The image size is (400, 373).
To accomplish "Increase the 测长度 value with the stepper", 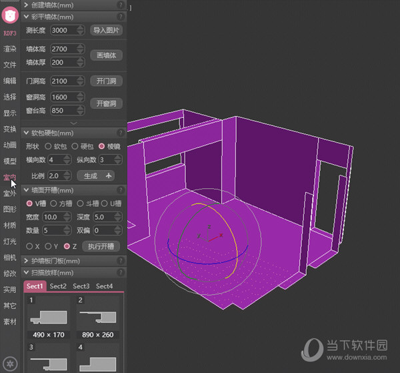I will click(x=81, y=28).
